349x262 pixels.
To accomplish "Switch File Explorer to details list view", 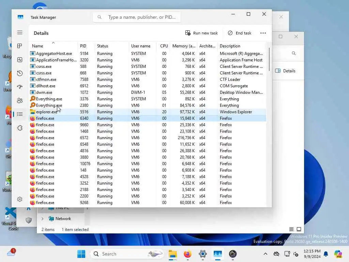I will (291, 229).
